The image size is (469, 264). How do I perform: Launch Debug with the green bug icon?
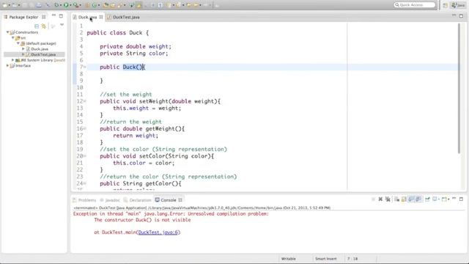click(x=56, y=5)
